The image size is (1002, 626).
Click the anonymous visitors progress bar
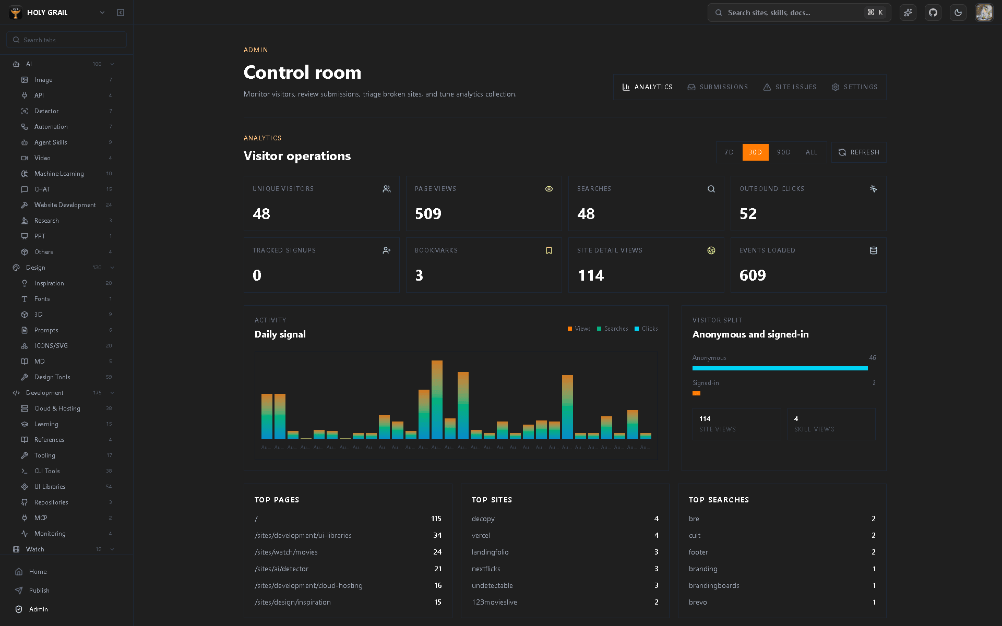click(780, 368)
